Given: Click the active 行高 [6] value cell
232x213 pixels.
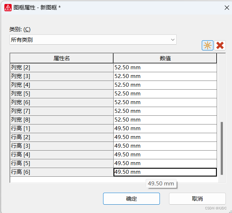Looking at the screenshot, I should pos(165,172).
